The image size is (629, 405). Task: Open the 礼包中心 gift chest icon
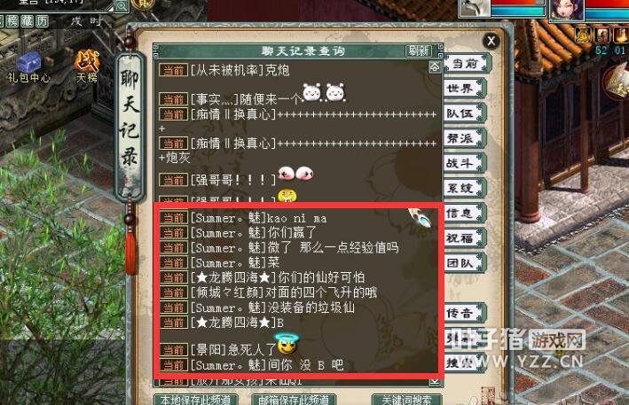click(29, 66)
